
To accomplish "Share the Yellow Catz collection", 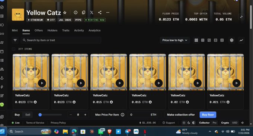I will coord(100,12).
